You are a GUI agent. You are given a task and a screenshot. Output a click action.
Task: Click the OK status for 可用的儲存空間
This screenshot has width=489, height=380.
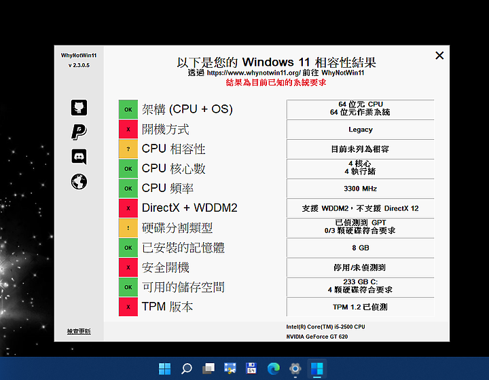coord(128,287)
